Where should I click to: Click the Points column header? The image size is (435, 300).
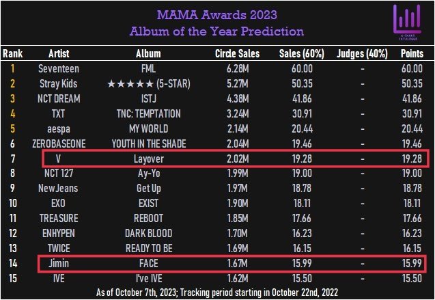[412, 53]
